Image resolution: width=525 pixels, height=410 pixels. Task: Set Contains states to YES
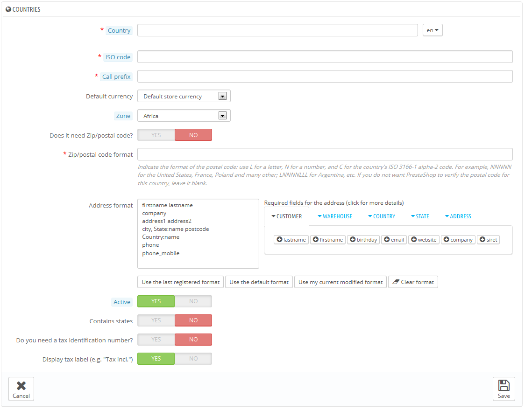[x=156, y=320]
